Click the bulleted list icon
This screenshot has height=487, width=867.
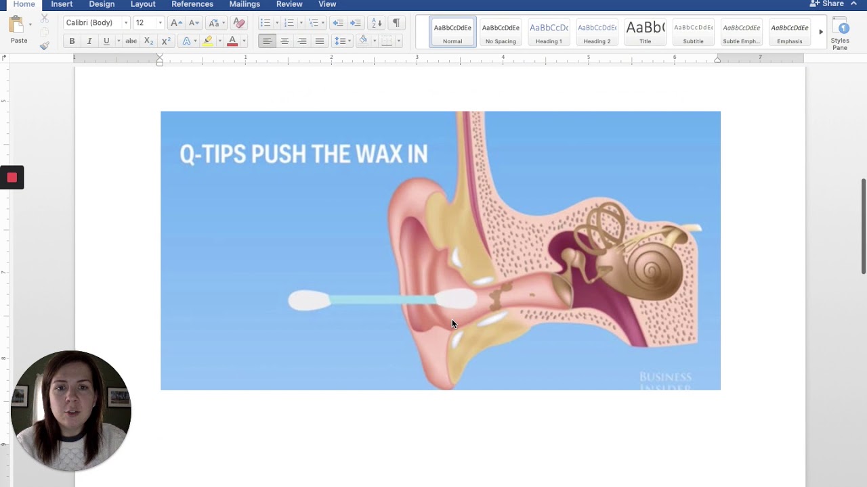[x=265, y=23]
